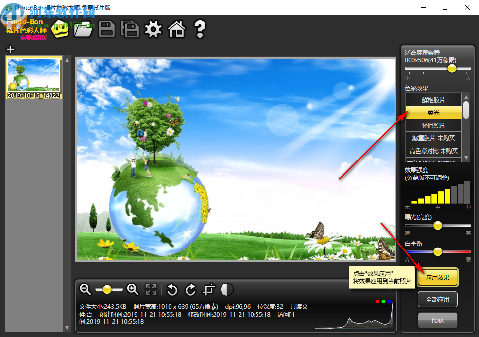The height and width of the screenshot is (337, 479).
Task: Click the blue histogram channel dot
Action: click(x=389, y=302)
